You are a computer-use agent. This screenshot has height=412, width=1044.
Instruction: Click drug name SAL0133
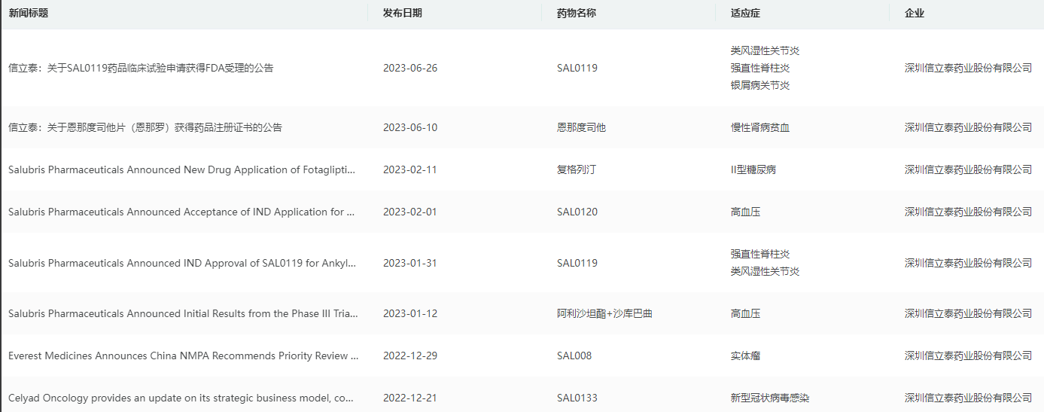click(577, 398)
